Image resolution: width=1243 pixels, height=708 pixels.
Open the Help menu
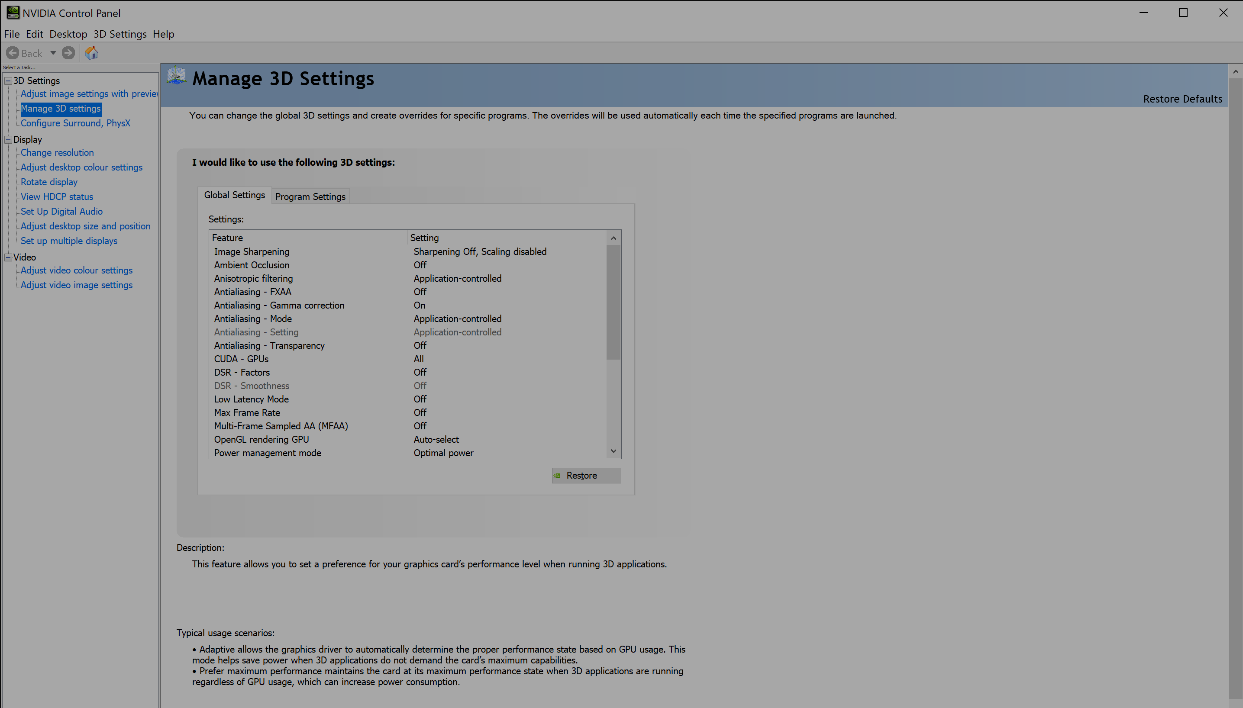pyautogui.click(x=164, y=34)
